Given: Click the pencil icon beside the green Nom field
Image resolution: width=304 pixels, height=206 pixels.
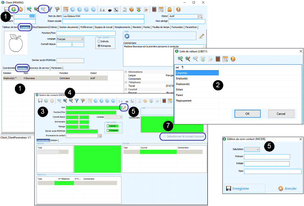Looking at the screenshot, I should click(x=124, y=108).
